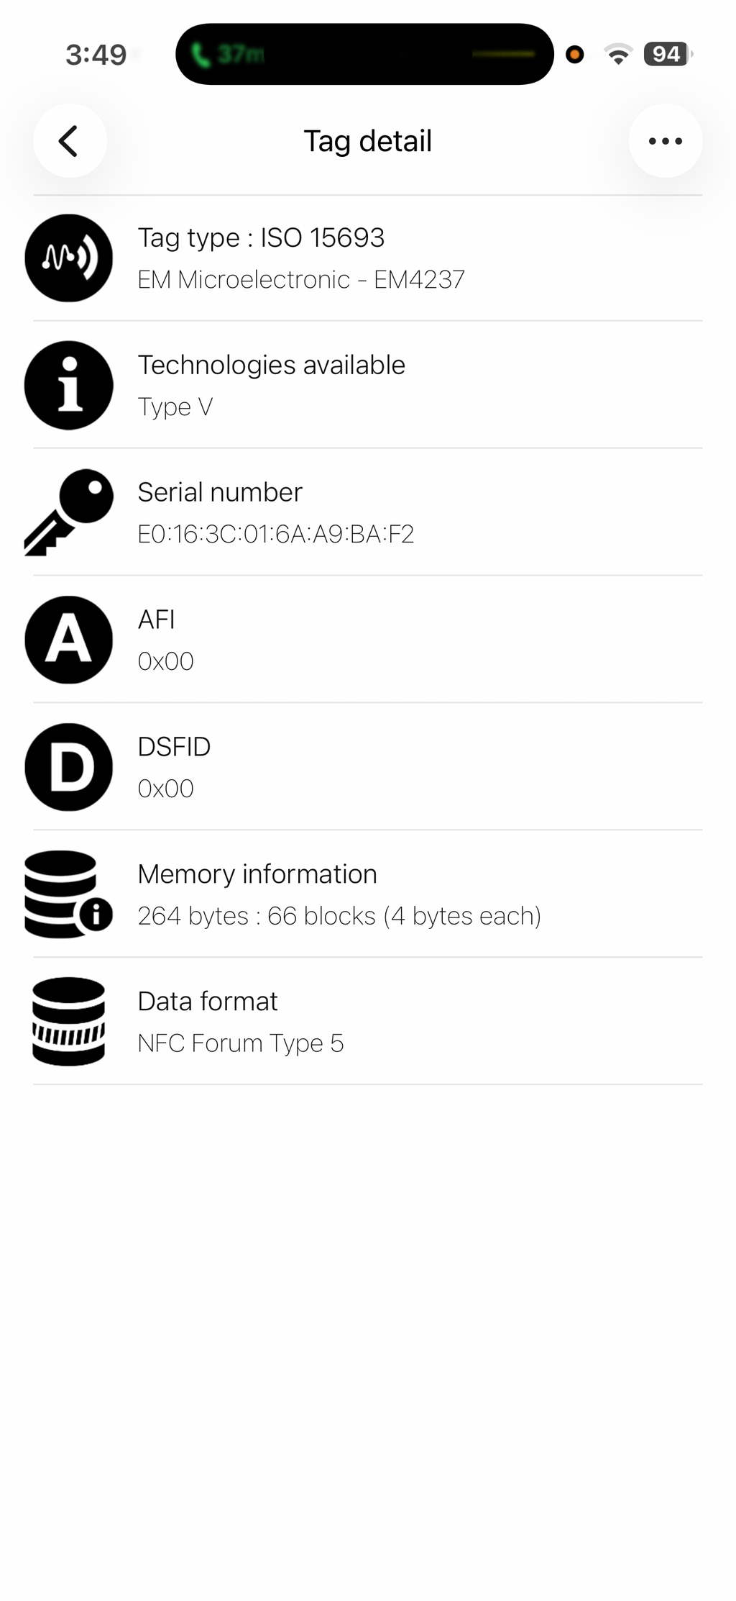Tap the circled A icon for AFI
736x1601 pixels.
69,640
